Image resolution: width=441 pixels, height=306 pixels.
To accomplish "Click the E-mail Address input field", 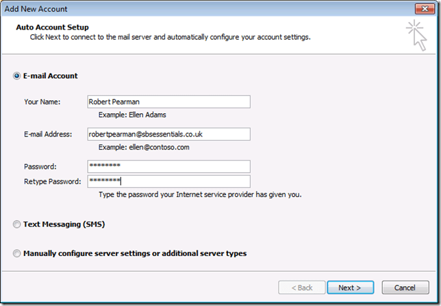I will click(168, 134).
